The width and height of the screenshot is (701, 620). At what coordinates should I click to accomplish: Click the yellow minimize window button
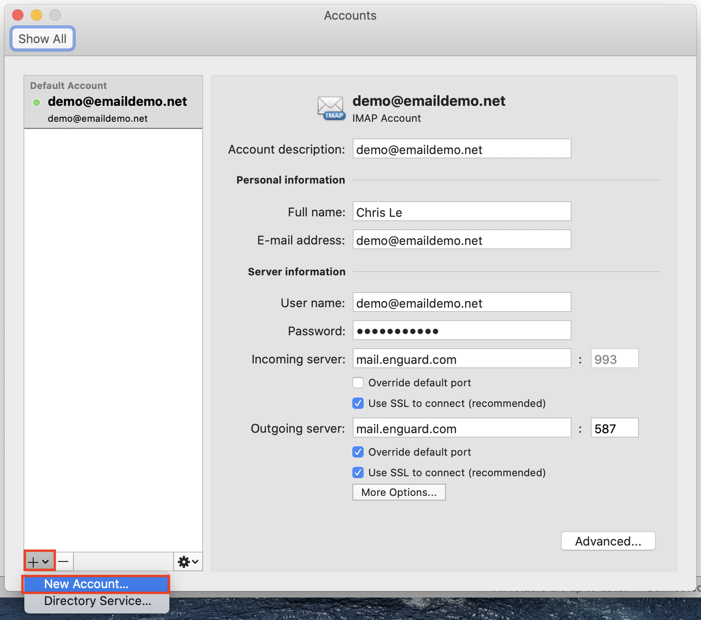37,15
